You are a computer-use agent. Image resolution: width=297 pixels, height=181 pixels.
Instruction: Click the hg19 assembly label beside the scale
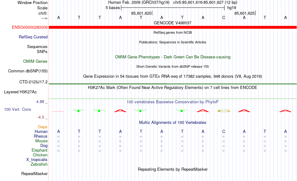coord(232,8)
